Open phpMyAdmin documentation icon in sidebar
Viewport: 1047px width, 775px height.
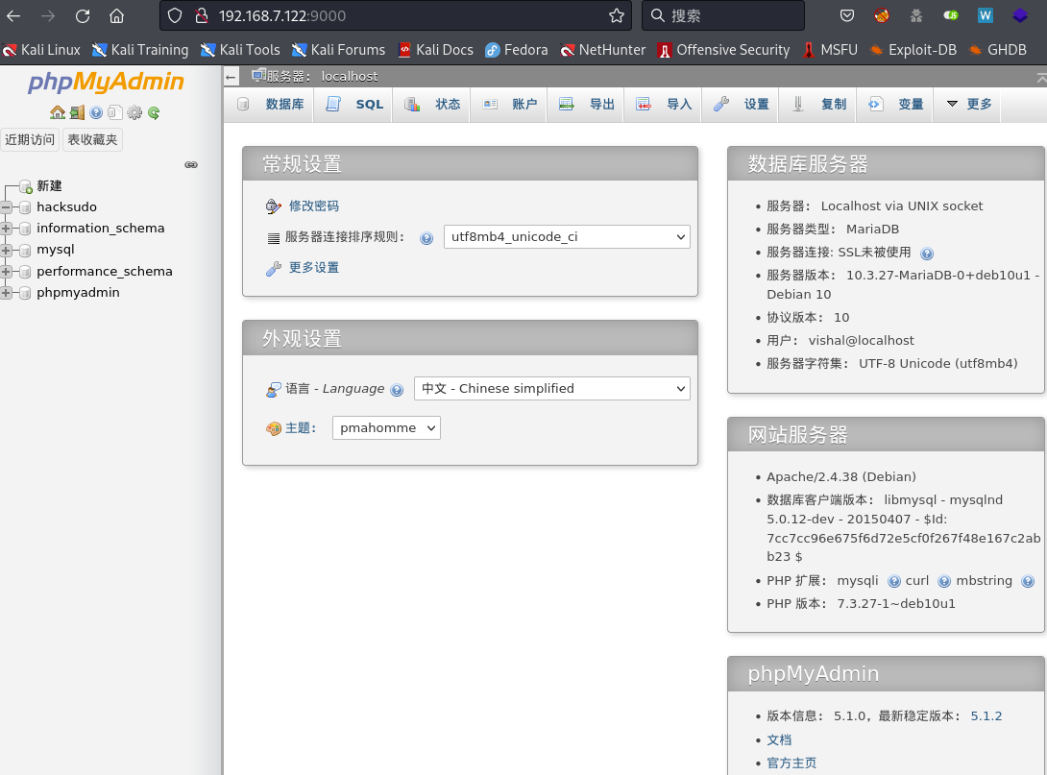96,112
